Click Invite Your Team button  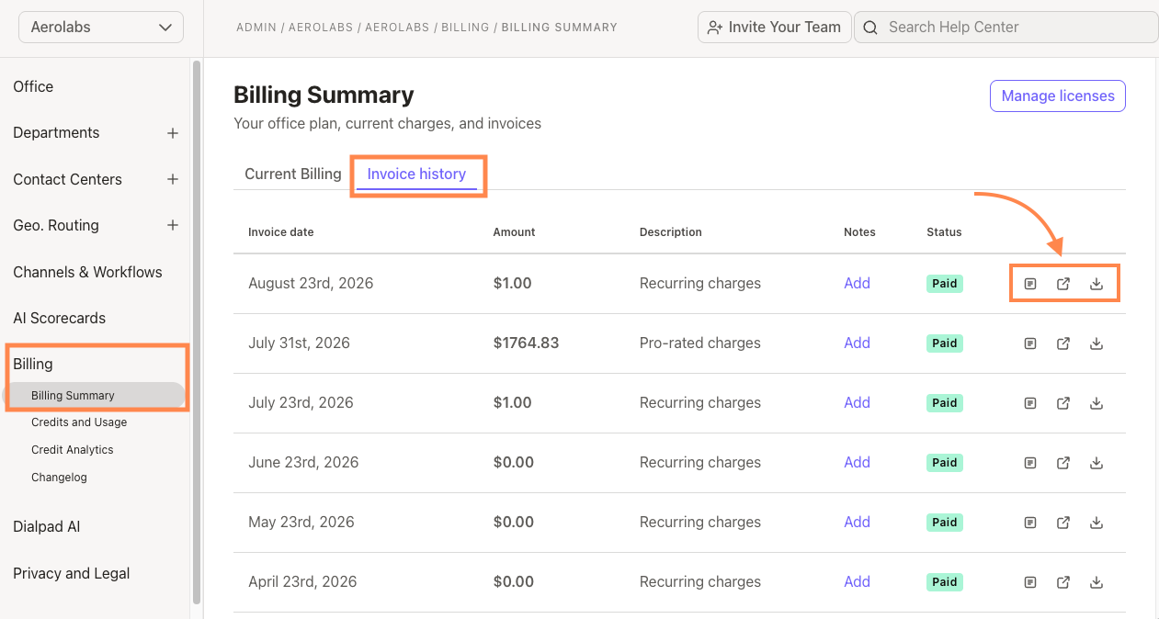[774, 28]
